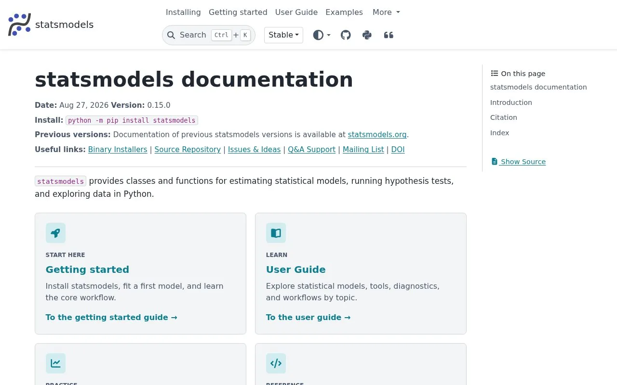Viewport: 617px width, 385px height.
Task: Open User Guide in the top navigation
Action: (296, 12)
